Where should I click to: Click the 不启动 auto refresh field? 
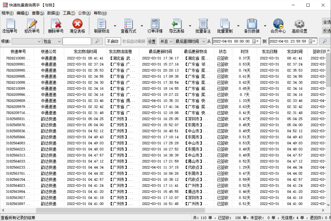(x=113, y=41)
